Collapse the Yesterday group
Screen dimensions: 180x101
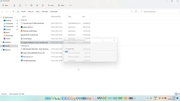20,46
